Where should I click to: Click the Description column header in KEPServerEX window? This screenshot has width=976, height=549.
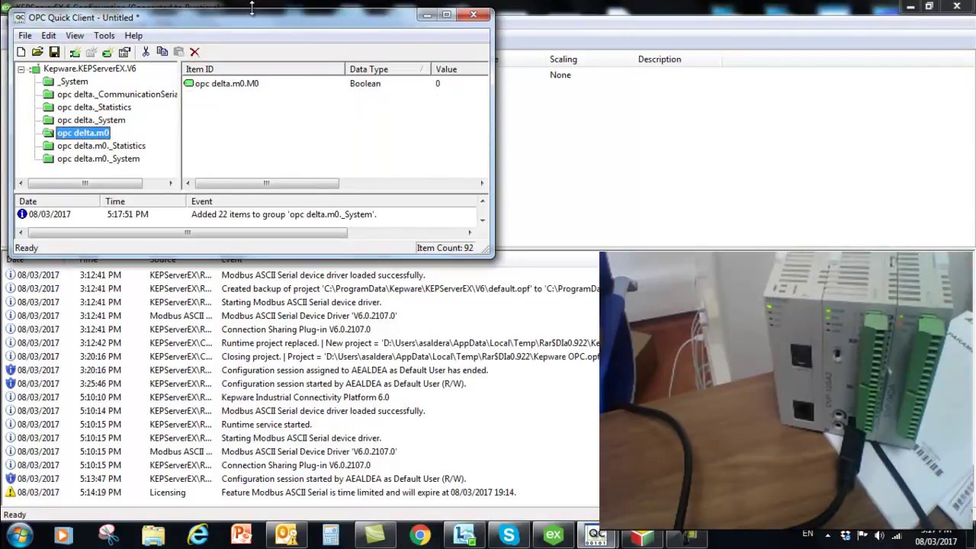660,59
